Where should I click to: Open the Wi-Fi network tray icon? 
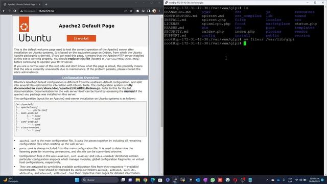[x=296, y=180]
